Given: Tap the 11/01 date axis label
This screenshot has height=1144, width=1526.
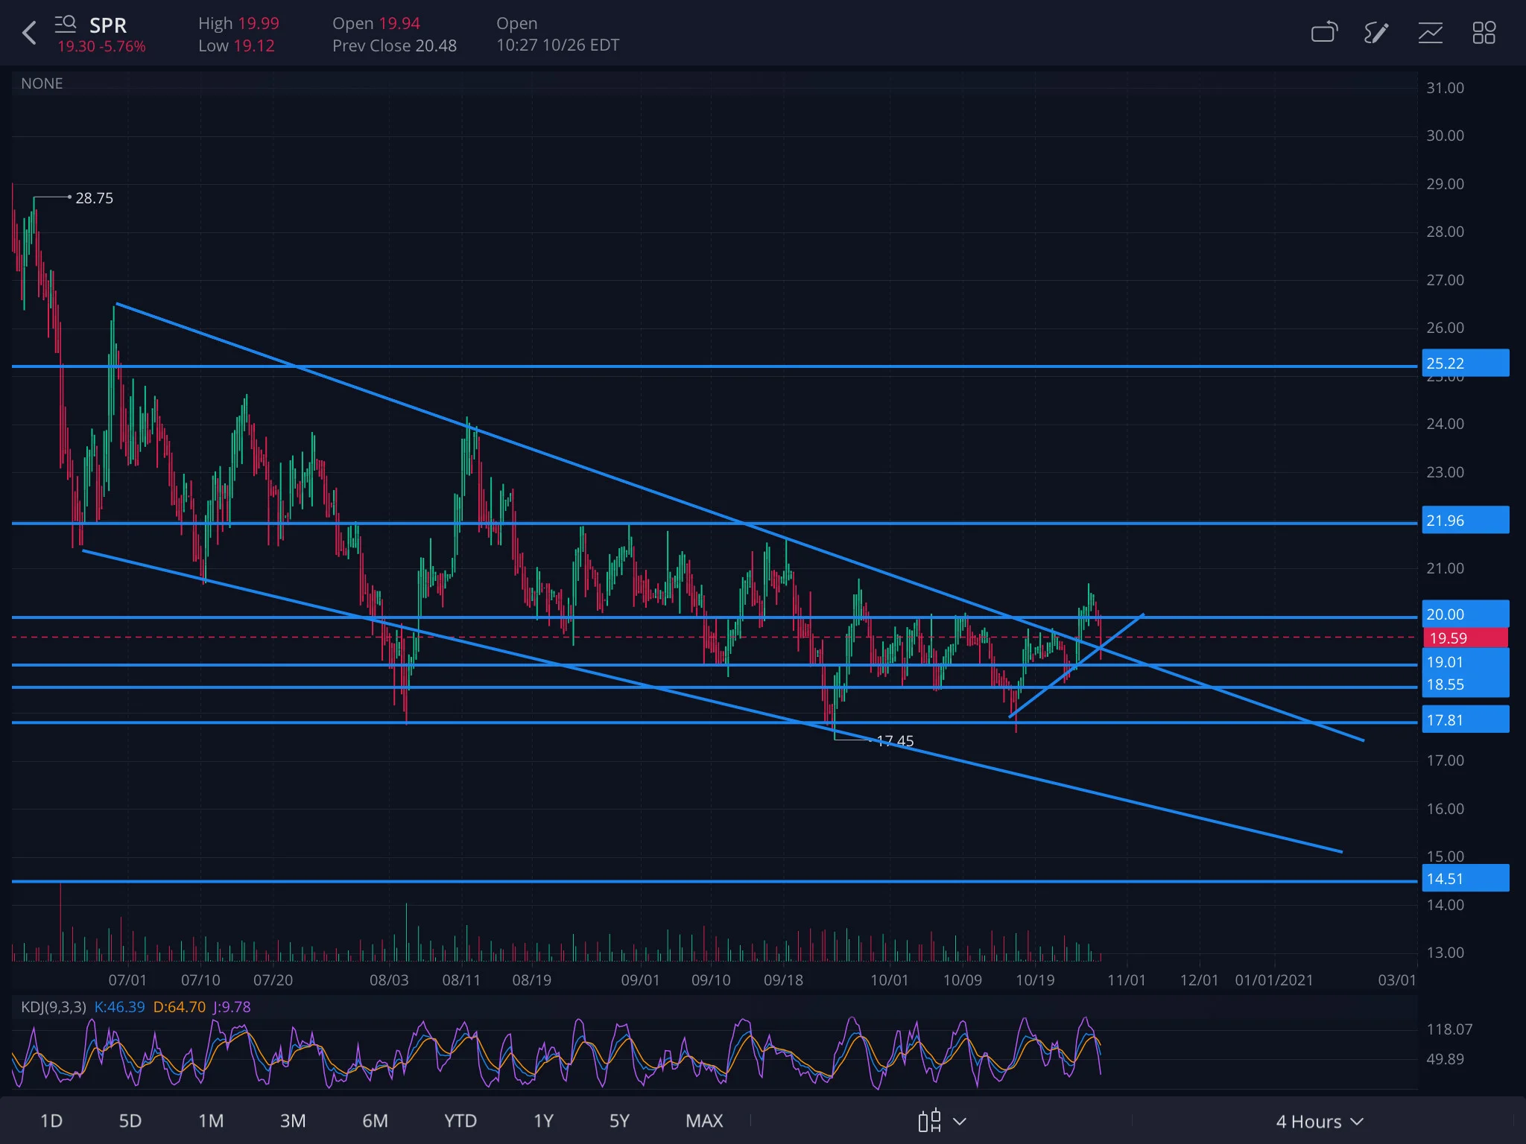Looking at the screenshot, I should (x=1126, y=980).
